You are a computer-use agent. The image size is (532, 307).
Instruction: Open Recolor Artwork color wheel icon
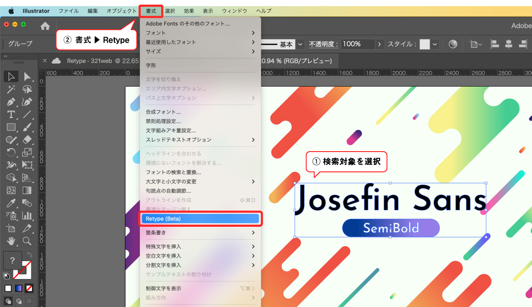pyautogui.click(x=453, y=44)
